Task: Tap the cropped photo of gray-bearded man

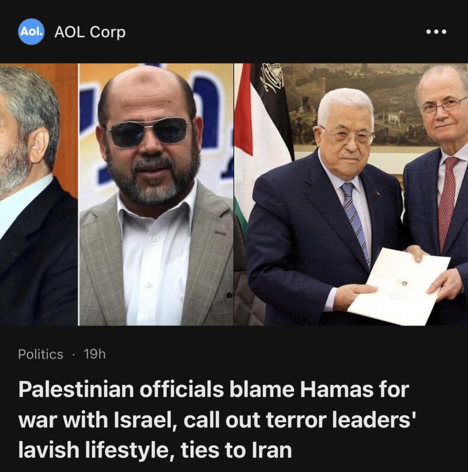Action: pyautogui.click(x=39, y=195)
